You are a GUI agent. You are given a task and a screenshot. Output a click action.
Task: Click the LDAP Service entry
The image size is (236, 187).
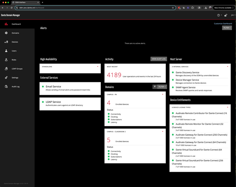pyautogui.click(x=70, y=103)
